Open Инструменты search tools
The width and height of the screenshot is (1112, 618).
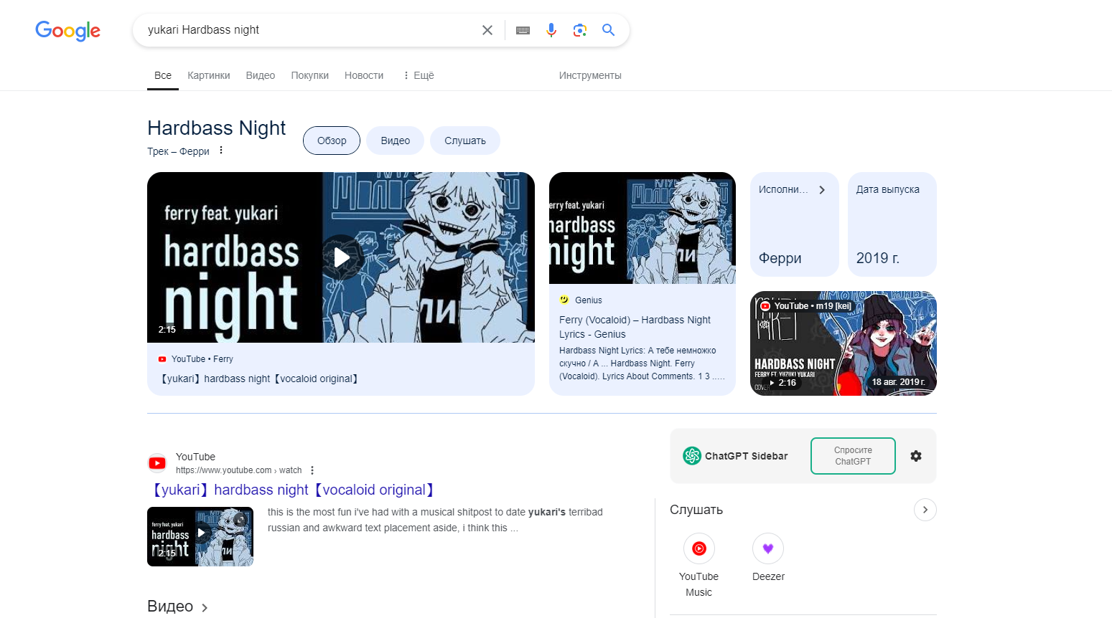tap(590, 75)
